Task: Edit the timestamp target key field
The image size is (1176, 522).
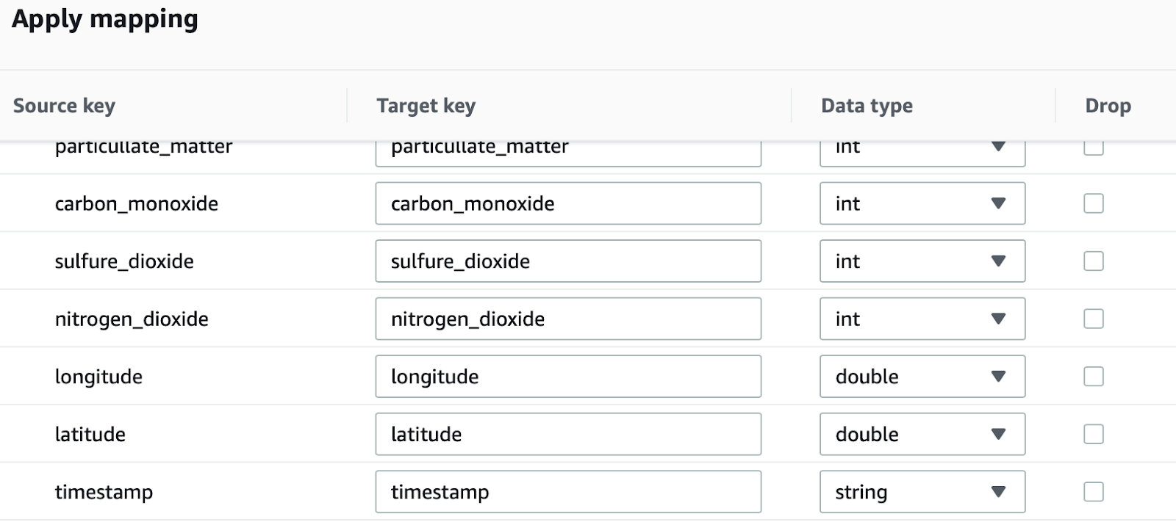Action: click(567, 492)
